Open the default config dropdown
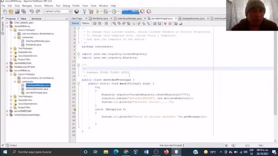This screenshot has height=156, width=278. [x=70, y=12]
